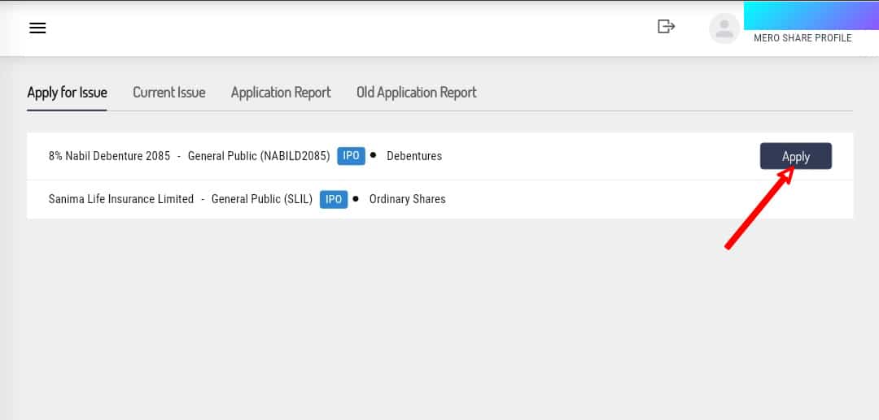Open the Application Report tab

pos(281,93)
